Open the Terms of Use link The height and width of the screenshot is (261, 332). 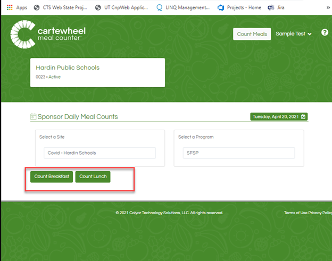[x=296, y=213]
